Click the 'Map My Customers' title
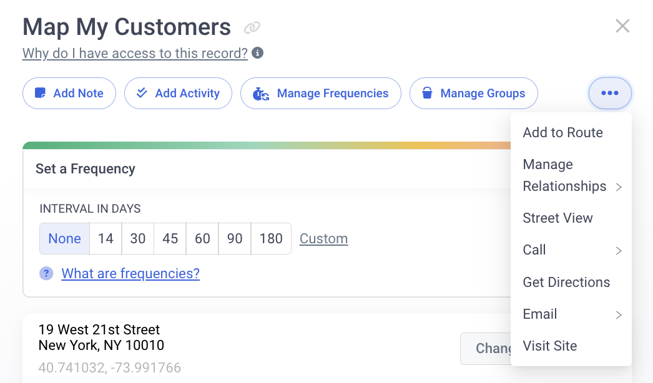Screen dimensions: 653x383 coord(127,27)
